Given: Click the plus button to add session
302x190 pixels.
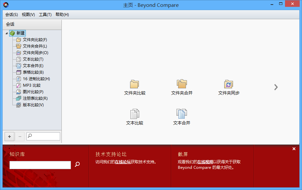Looking at the screenshot, I should click(9, 136).
